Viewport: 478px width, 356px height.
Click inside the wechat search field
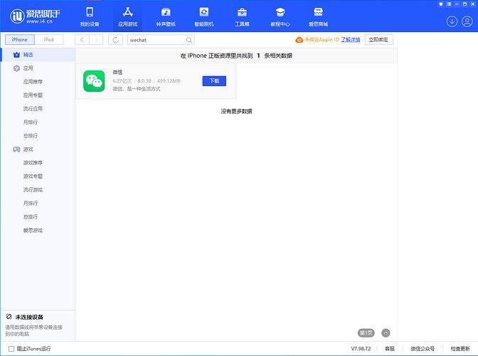pos(155,41)
